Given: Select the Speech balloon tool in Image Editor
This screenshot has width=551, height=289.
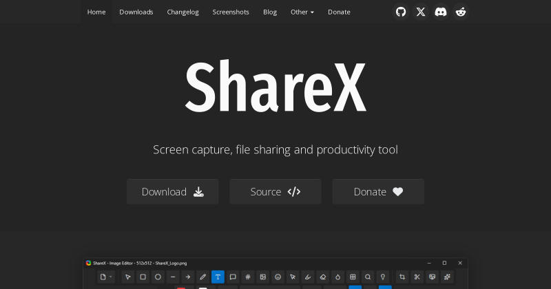Looking at the screenshot, I should [233, 277].
